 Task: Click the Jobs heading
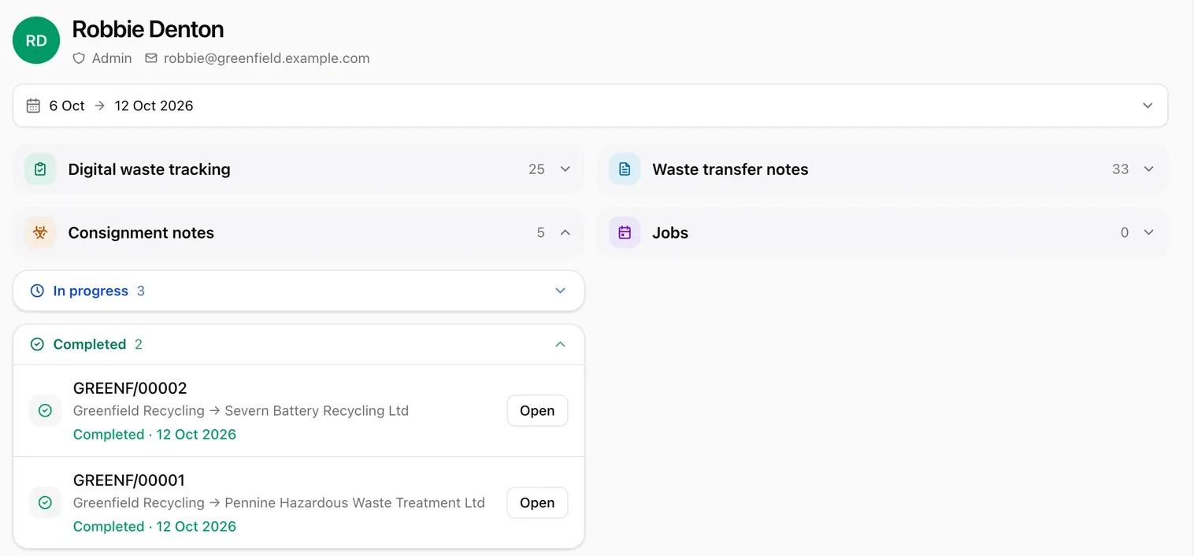point(670,233)
